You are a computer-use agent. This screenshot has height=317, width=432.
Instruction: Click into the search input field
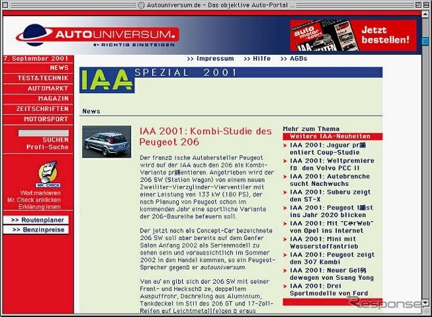[x=43, y=133]
